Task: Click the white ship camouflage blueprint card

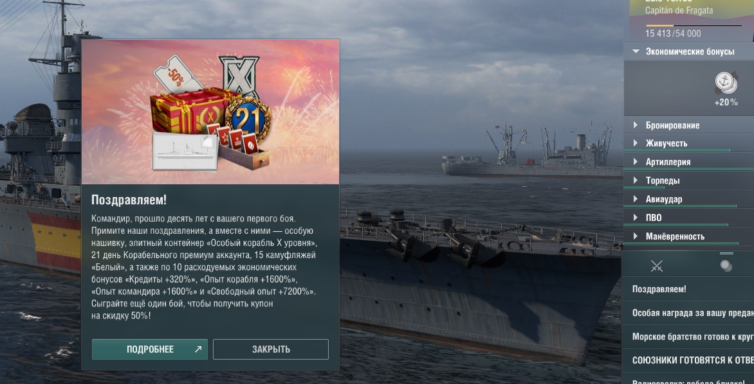Action: click(x=185, y=152)
